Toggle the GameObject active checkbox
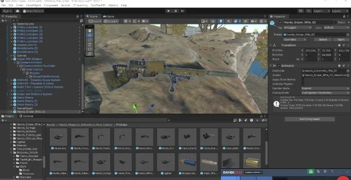The height and width of the screenshot is (180, 351). (x=280, y=22)
